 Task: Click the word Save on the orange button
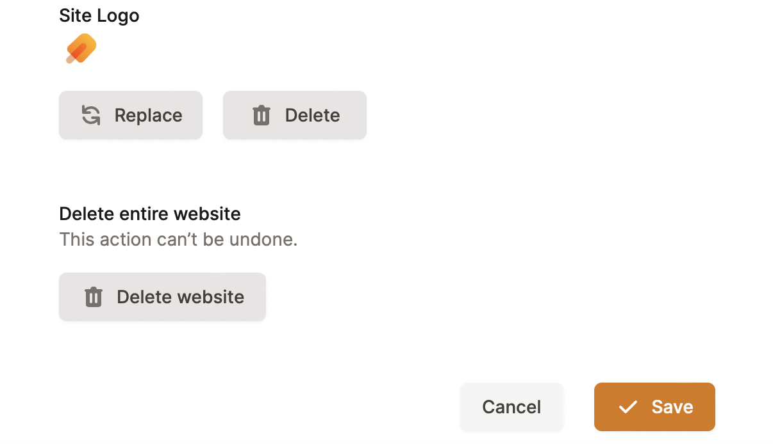(x=672, y=407)
